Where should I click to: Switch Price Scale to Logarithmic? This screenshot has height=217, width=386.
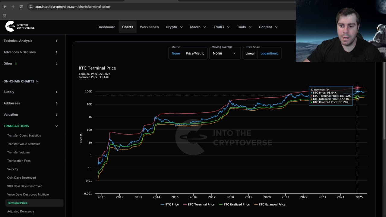pos(269,53)
